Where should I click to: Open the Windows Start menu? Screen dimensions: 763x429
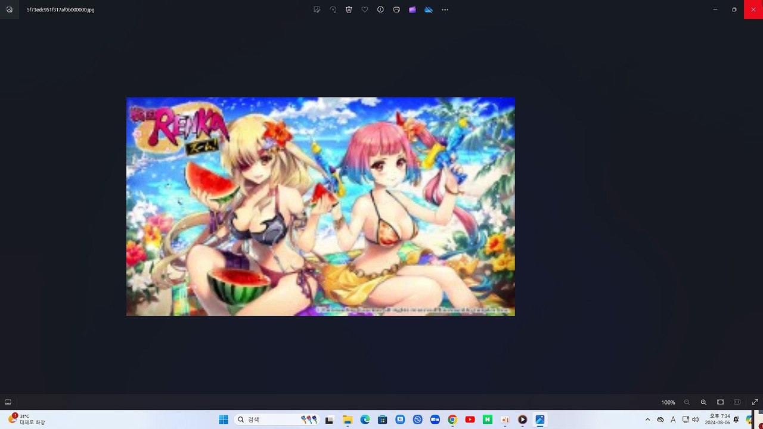pos(224,419)
